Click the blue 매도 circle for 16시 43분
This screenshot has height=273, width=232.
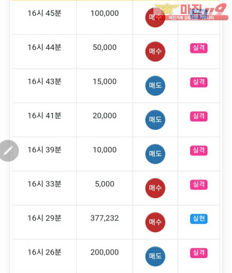tap(155, 86)
